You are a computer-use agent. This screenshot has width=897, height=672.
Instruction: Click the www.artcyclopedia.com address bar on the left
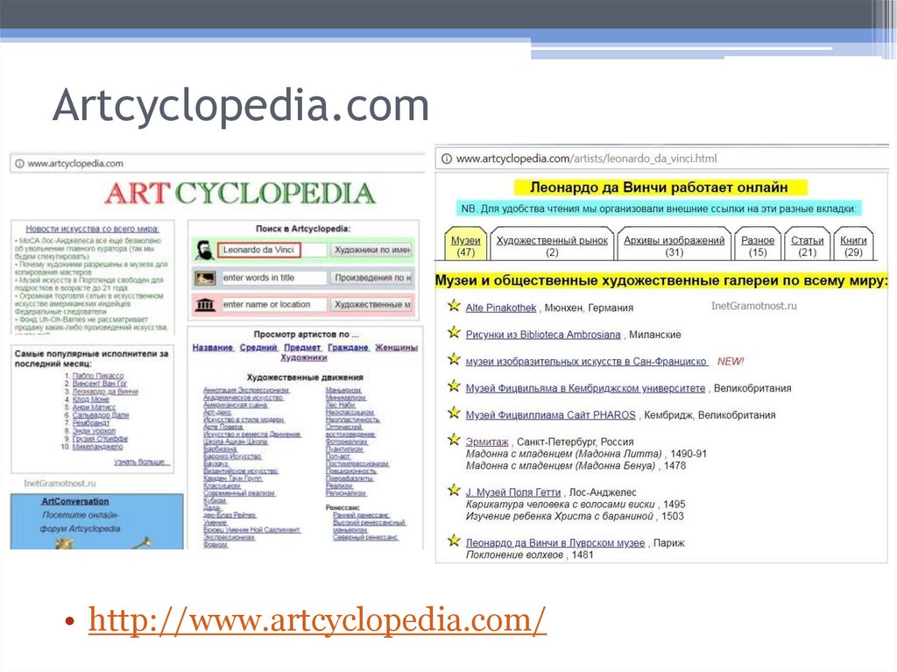pos(217,164)
